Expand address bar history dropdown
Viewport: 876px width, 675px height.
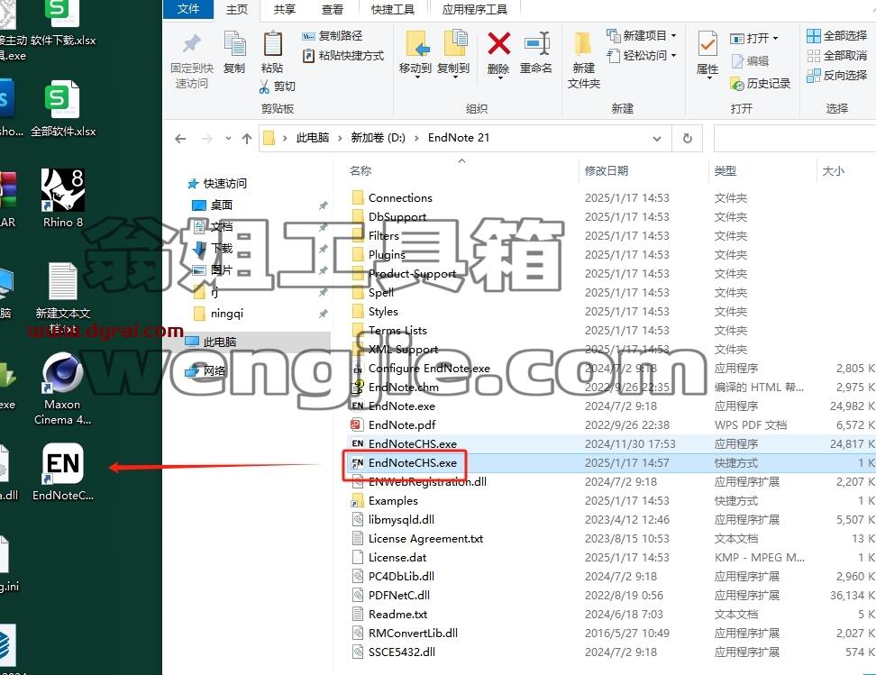(x=657, y=138)
